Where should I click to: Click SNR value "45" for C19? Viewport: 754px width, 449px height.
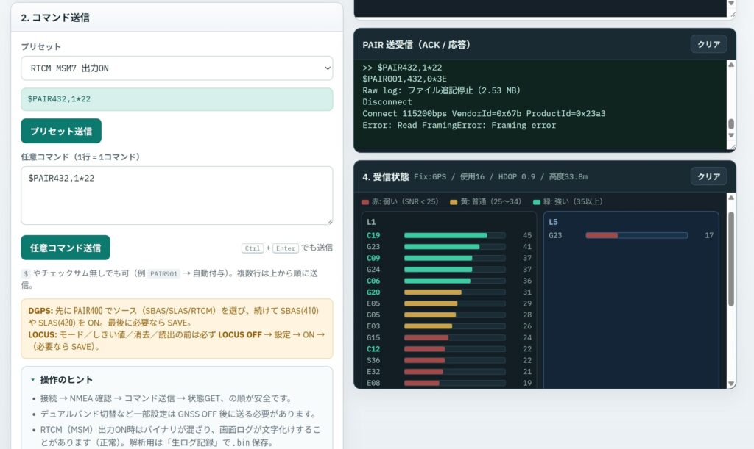[x=527, y=236]
